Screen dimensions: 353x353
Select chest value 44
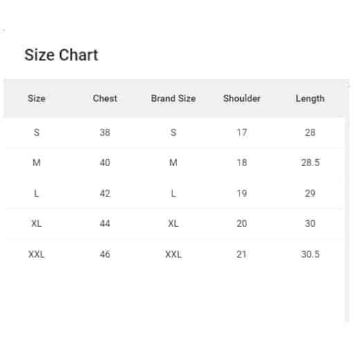[x=105, y=224]
